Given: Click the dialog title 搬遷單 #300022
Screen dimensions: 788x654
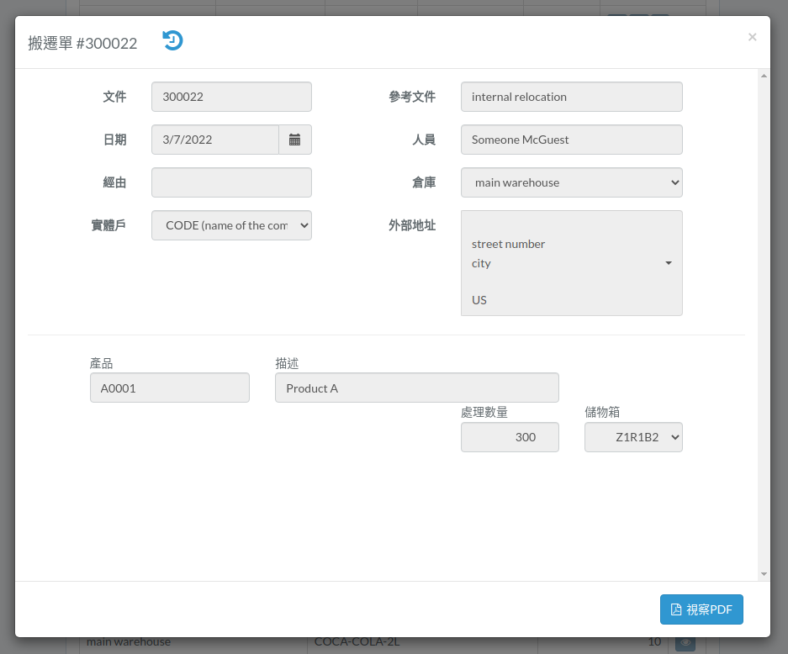Looking at the screenshot, I should click(x=82, y=43).
